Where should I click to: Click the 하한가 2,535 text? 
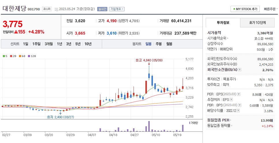tap(129, 33)
